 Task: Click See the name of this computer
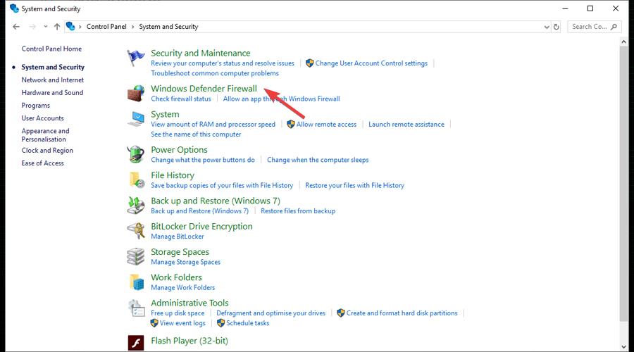[x=196, y=134]
